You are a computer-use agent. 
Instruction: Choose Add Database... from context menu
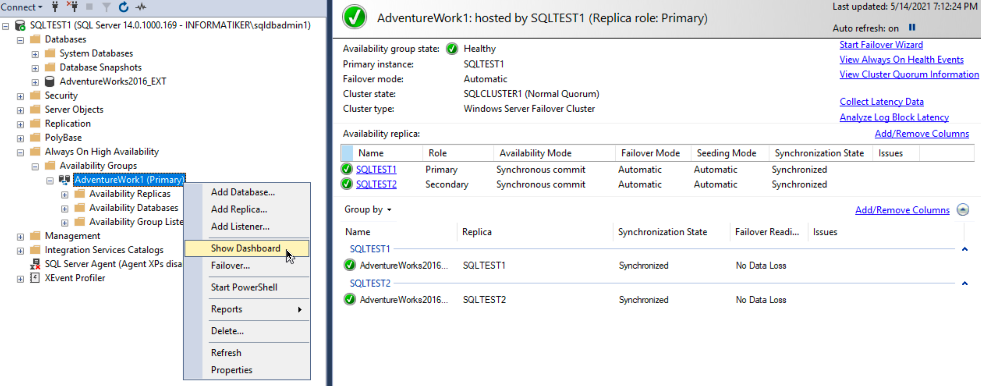click(x=247, y=192)
